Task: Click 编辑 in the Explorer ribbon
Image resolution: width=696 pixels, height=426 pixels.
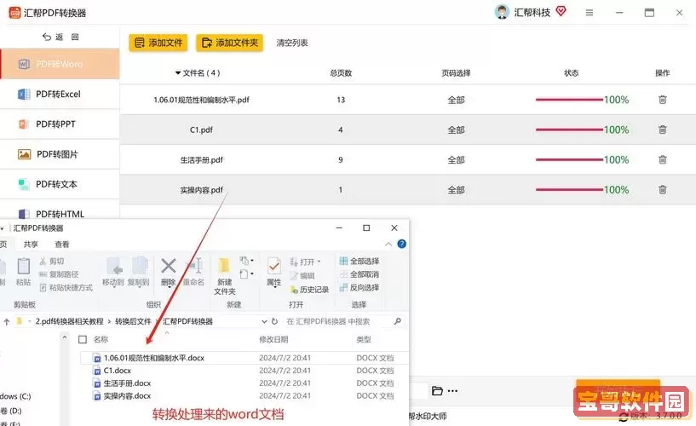Action: click(302, 275)
